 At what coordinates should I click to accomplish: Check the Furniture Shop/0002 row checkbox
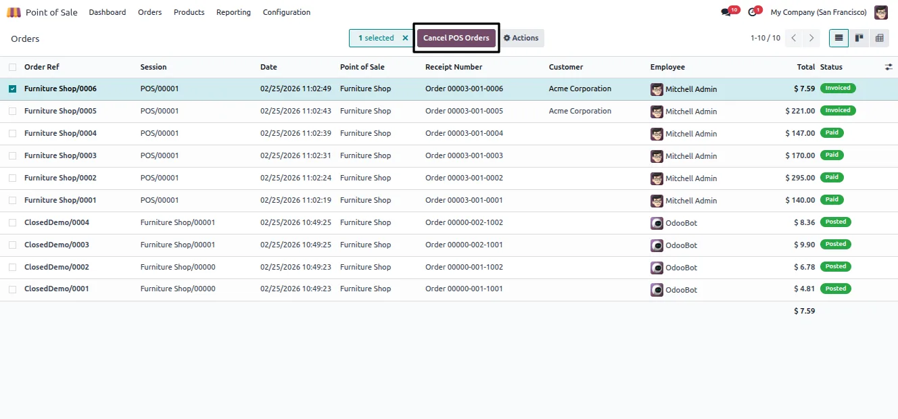click(12, 178)
